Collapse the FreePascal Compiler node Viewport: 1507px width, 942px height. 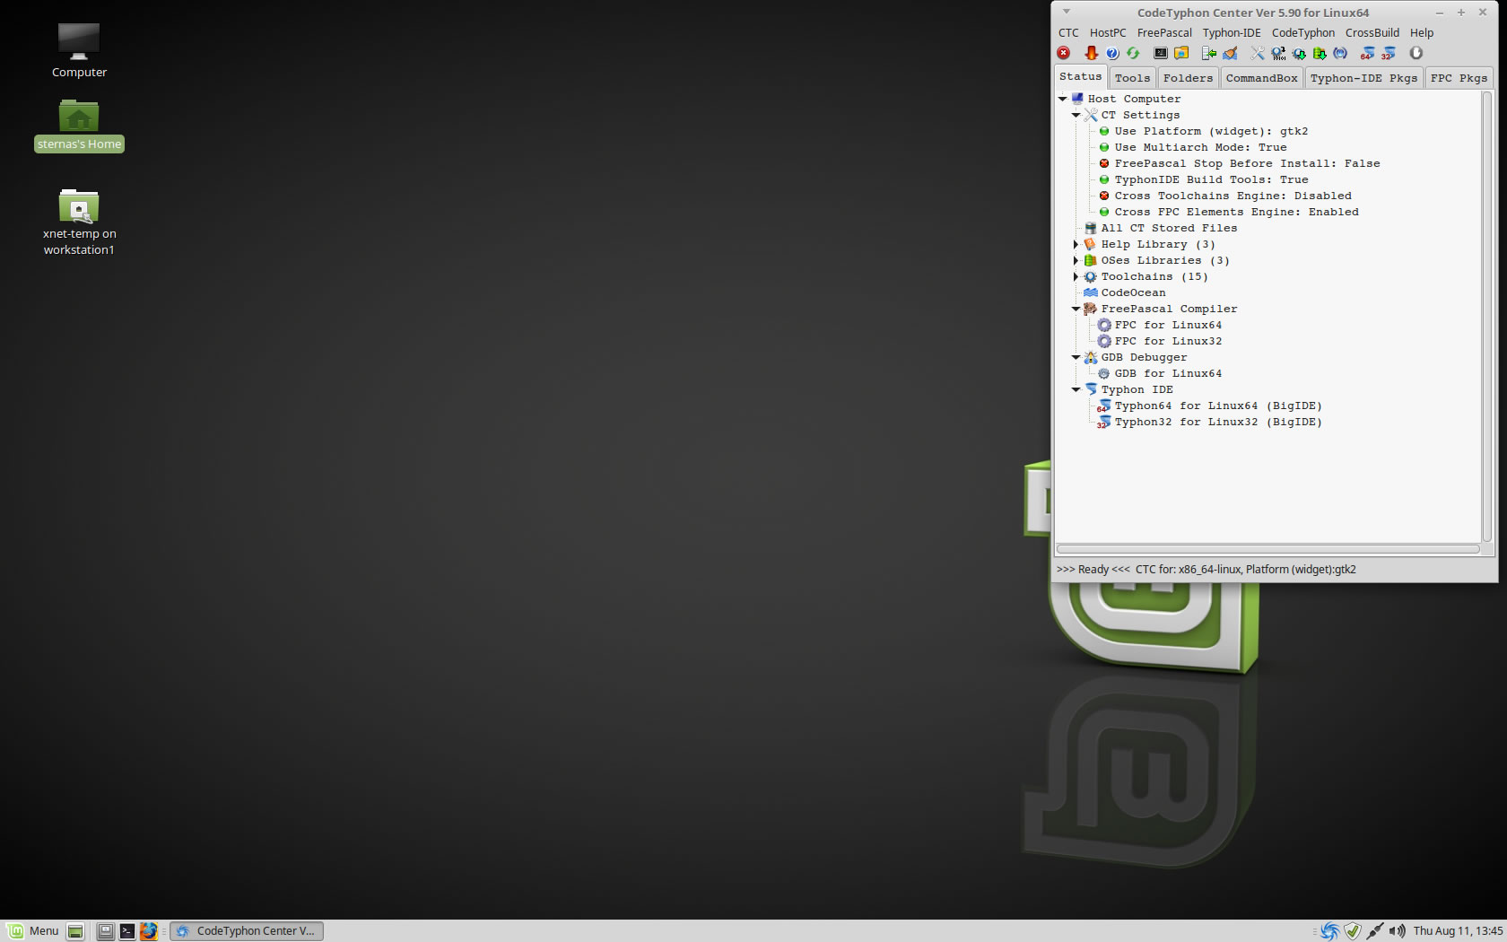coord(1076,309)
